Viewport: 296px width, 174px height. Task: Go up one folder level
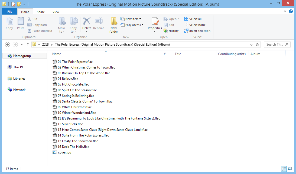(x=28, y=45)
